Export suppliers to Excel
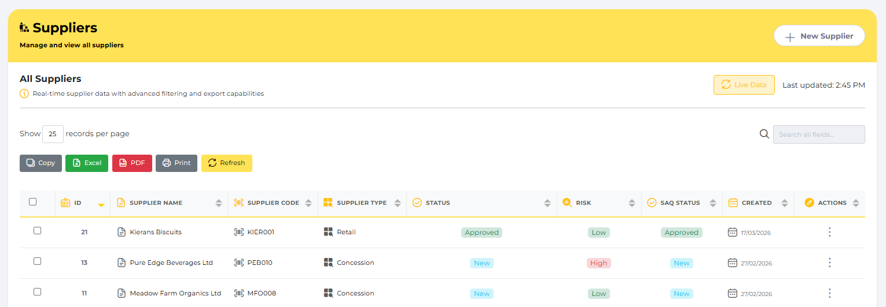The image size is (886, 307). point(87,163)
